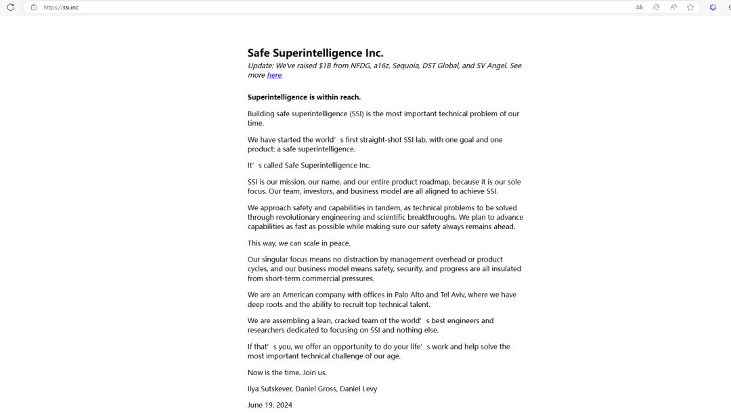Click Daniel Levy's name in the signature
Viewport: 731px width, 413px height.
[358, 389]
